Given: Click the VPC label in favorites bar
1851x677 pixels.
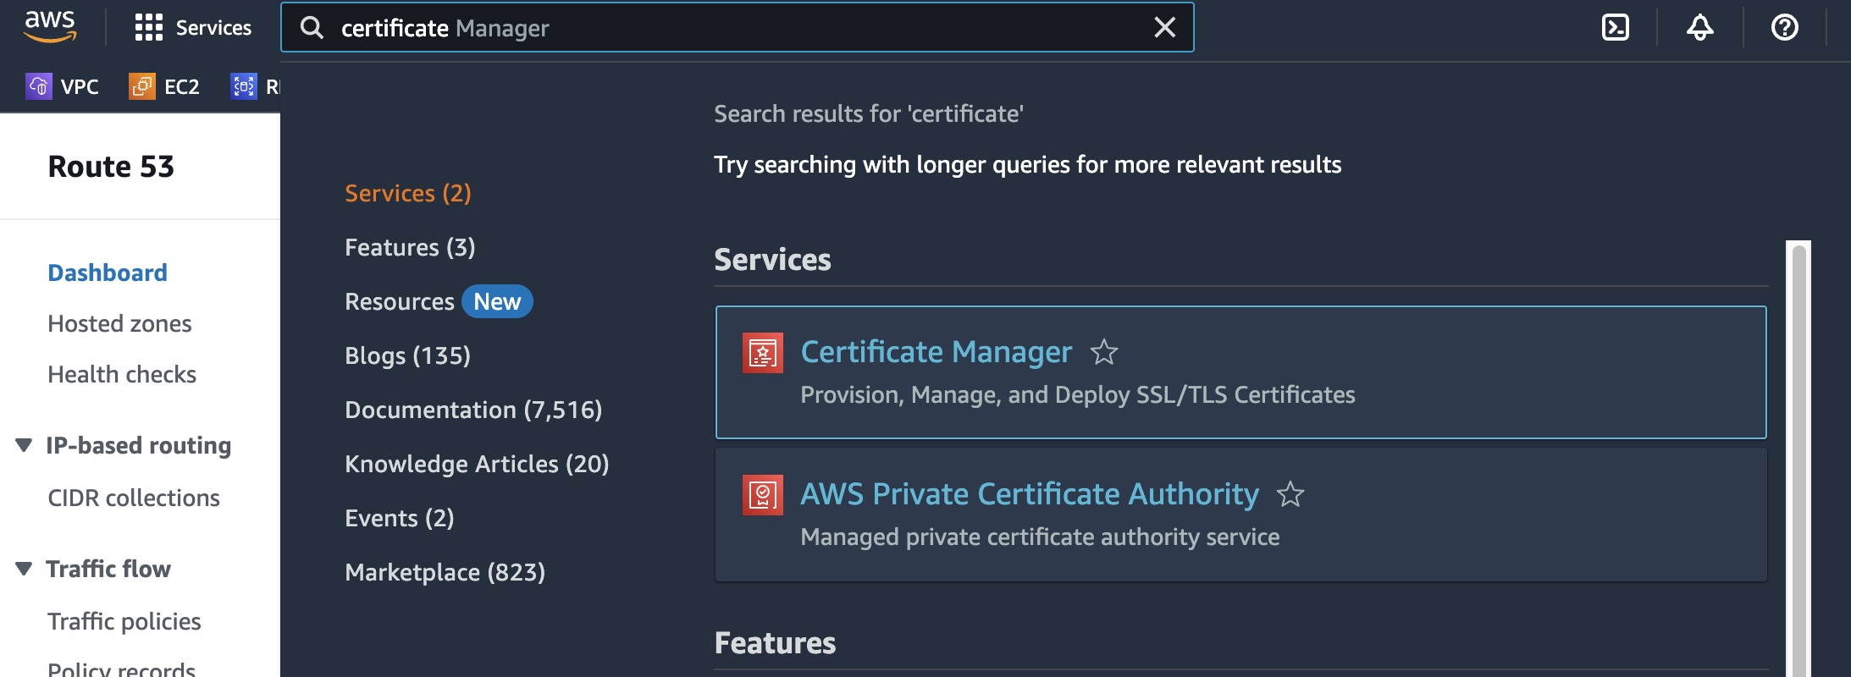Looking at the screenshot, I should pos(80,86).
